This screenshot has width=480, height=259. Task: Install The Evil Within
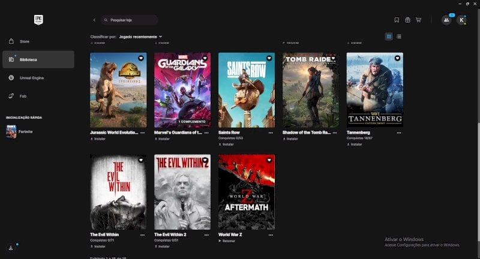pos(98,246)
